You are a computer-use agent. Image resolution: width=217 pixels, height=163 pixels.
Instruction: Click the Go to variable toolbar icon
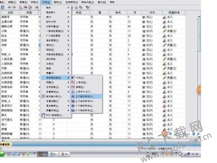click(x=26, y=7)
